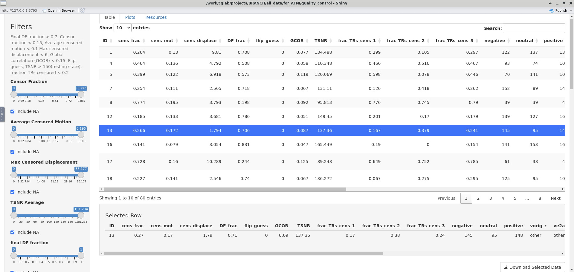Sort by the TSNR column arrows
Viewport: 574px width, 272px height.
pyautogui.click(x=331, y=41)
